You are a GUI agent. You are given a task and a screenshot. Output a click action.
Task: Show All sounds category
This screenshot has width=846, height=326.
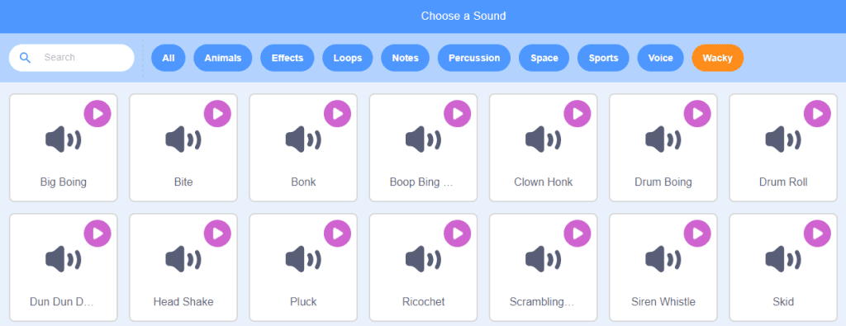click(169, 58)
